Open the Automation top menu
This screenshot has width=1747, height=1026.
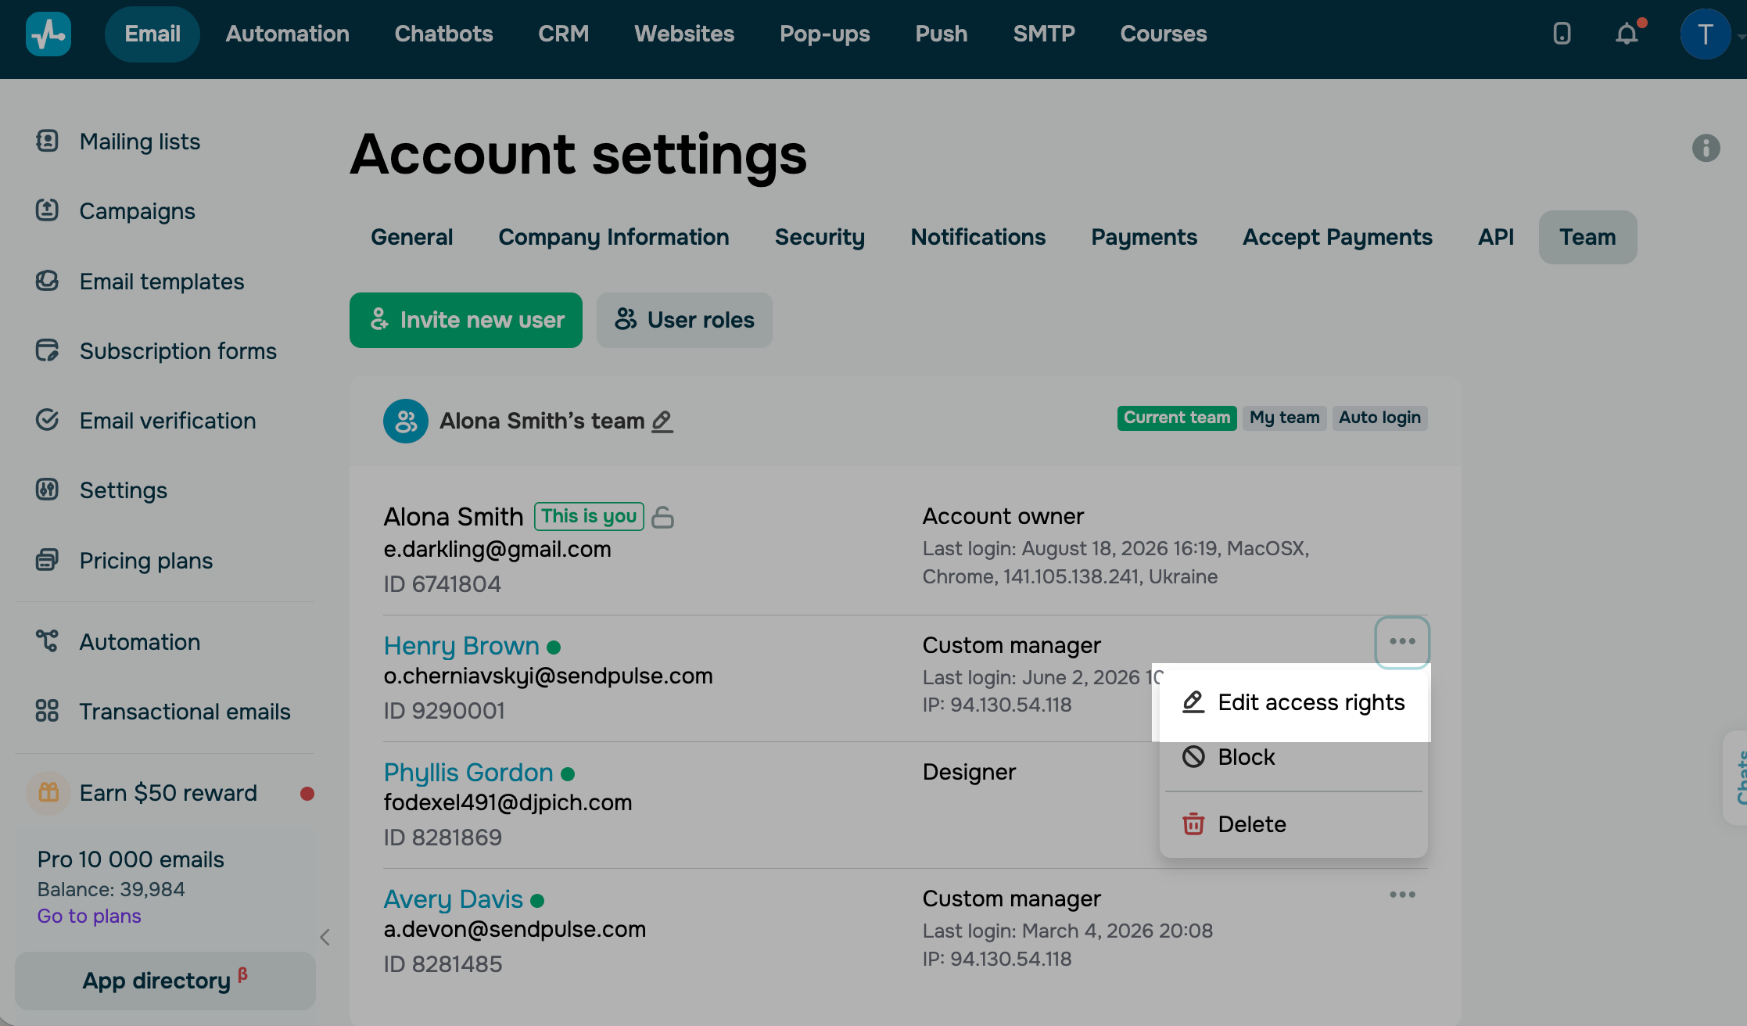pos(288,34)
